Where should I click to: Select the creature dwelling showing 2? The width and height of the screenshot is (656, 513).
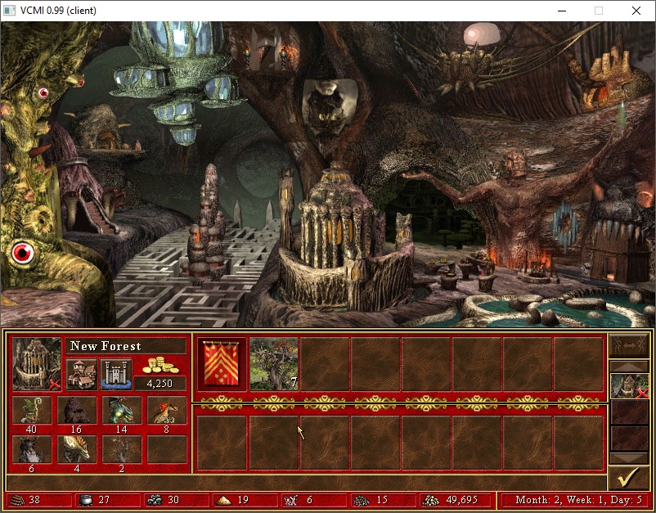pyautogui.click(x=122, y=449)
